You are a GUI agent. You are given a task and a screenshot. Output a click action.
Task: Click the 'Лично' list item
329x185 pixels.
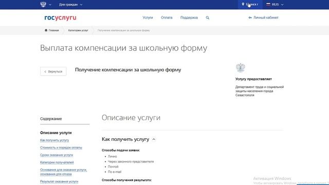coord(112,156)
